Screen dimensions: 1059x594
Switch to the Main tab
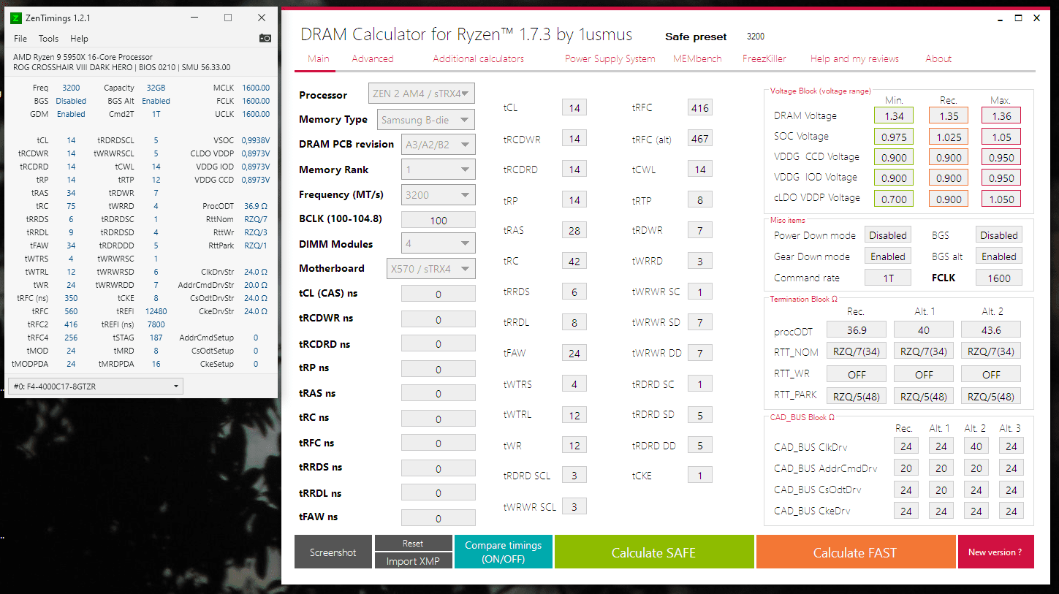pos(318,58)
